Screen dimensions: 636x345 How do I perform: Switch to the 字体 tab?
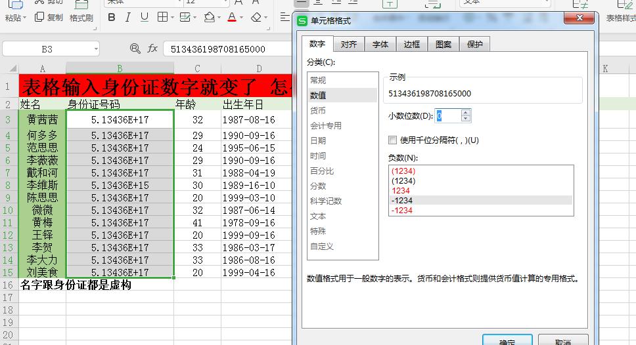click(380, 44)
